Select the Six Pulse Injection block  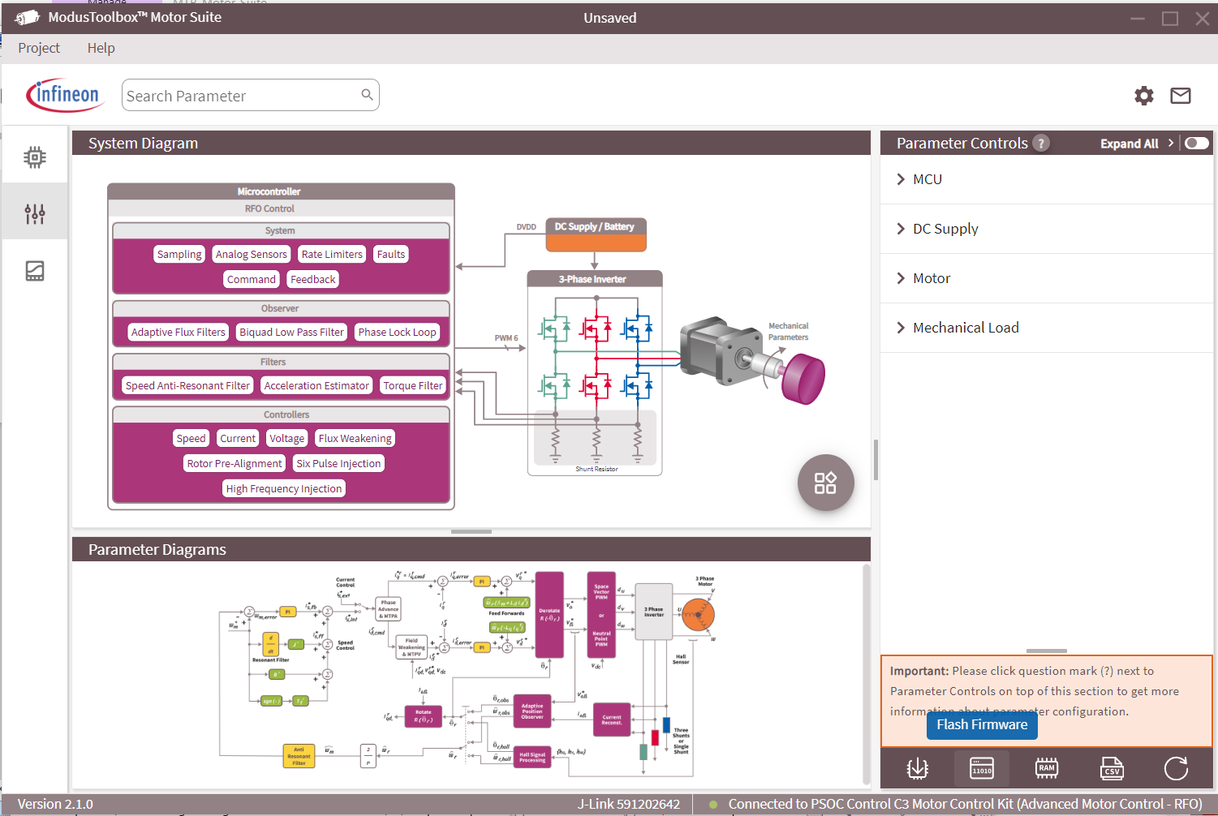click(x=338, y=463)
